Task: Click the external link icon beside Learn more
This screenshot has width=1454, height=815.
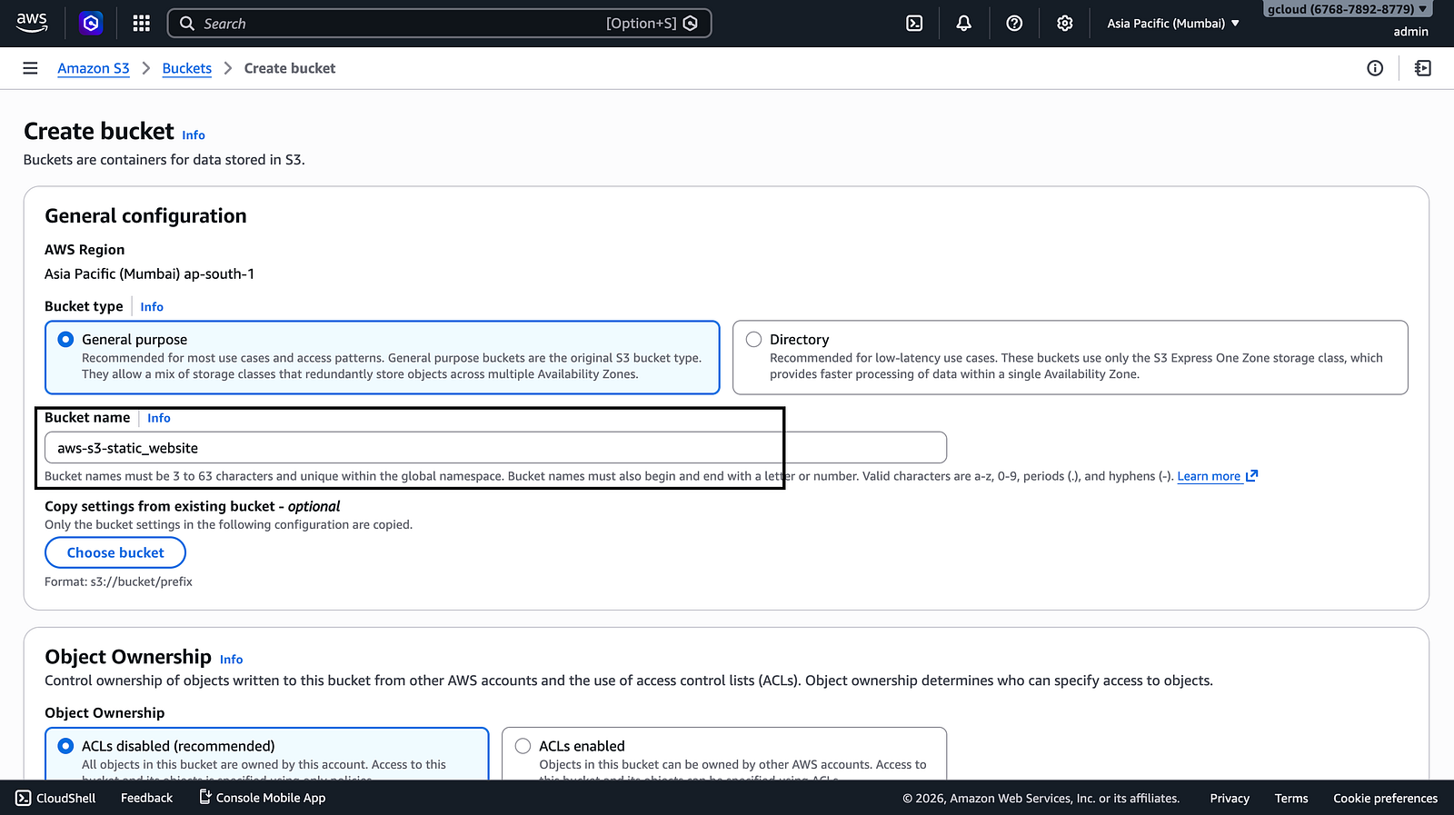Action: pyautogui.click(x=1251, y=475)
